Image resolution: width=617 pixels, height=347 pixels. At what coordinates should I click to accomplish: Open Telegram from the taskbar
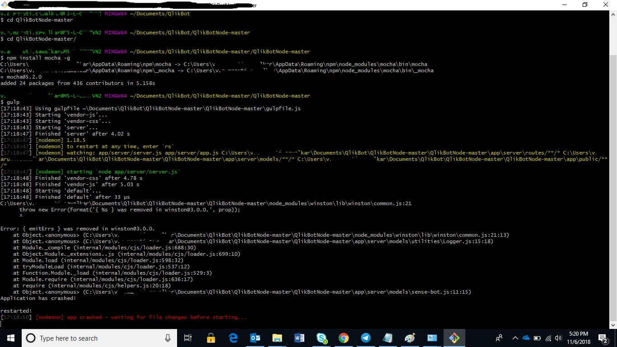click(366, 338)
